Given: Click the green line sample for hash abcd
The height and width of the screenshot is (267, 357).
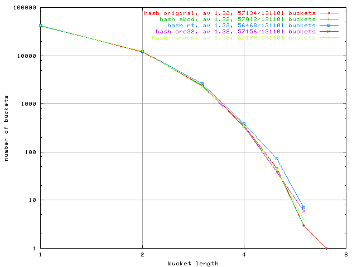Looking at the screenshot, I should coord(329,19).
